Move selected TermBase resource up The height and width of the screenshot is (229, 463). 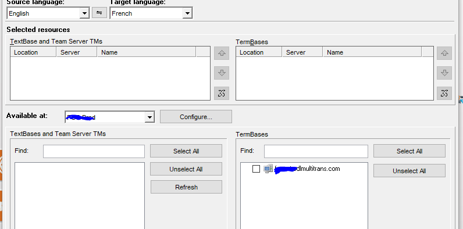click(444, 53)
